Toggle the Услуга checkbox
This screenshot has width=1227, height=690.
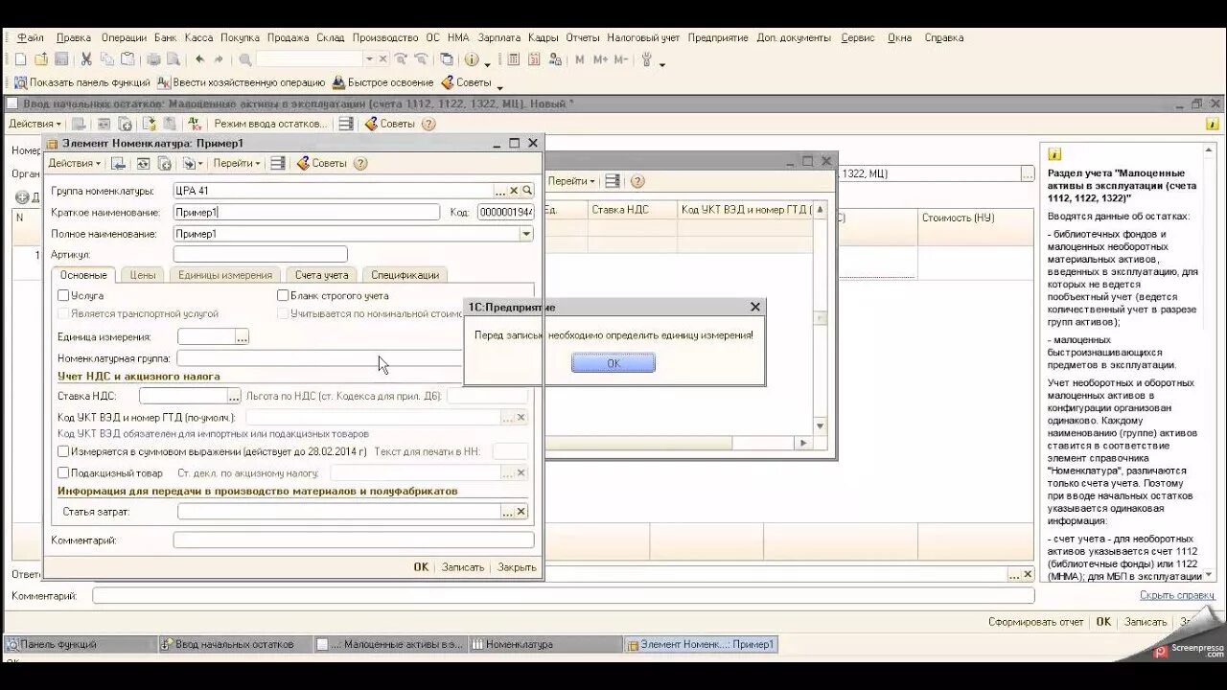[x=63, y=296]
